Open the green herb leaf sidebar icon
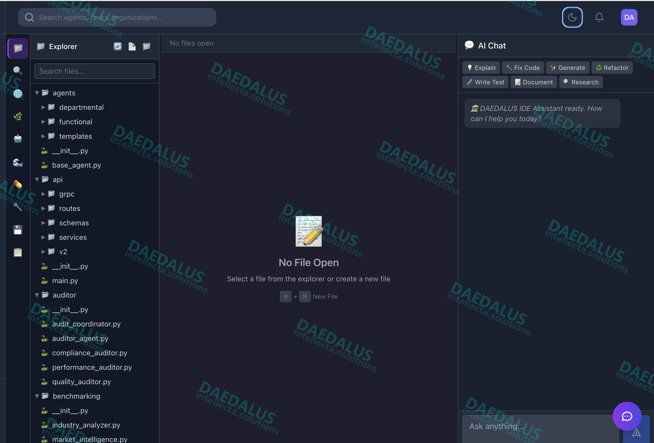Viewport: 654px width, 443px height. (x=18, y=116)
